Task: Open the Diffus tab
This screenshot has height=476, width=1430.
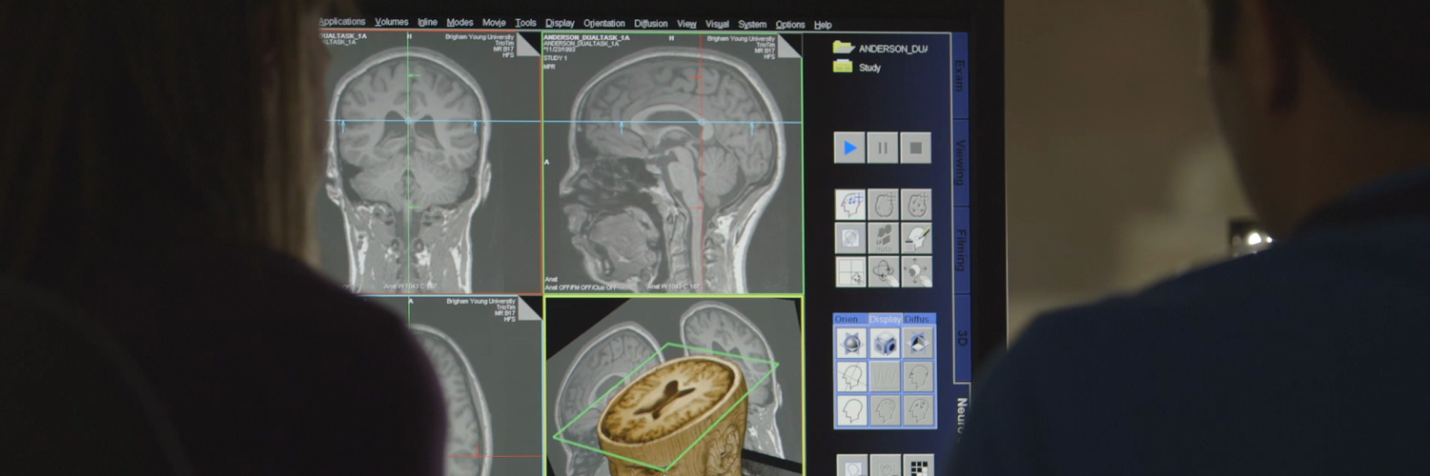Action: pos(919,319)
